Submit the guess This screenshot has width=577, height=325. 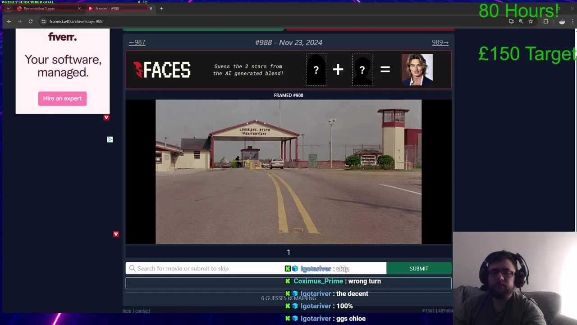419,268
